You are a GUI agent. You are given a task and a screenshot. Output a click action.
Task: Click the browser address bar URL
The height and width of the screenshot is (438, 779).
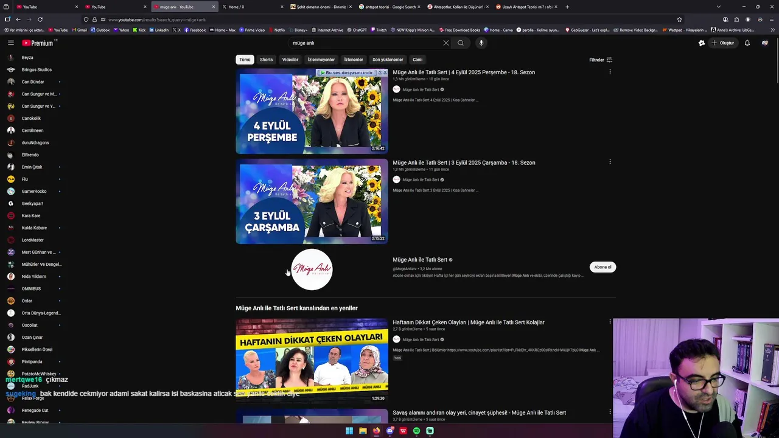[157, 19]
